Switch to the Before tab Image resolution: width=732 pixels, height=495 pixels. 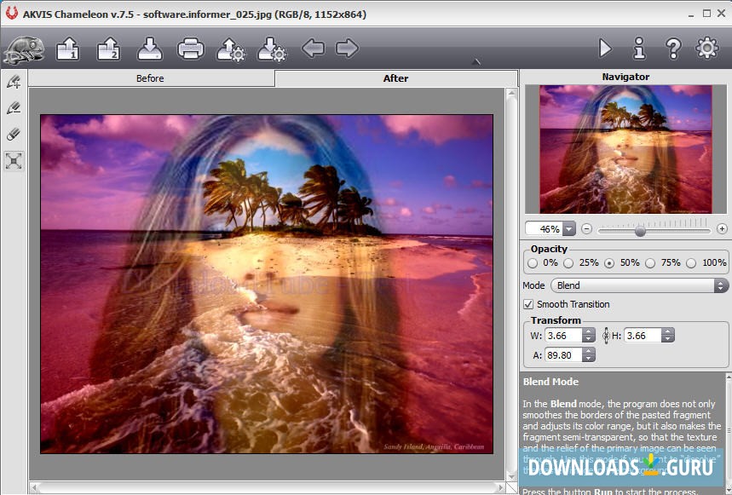coord(150,78)
